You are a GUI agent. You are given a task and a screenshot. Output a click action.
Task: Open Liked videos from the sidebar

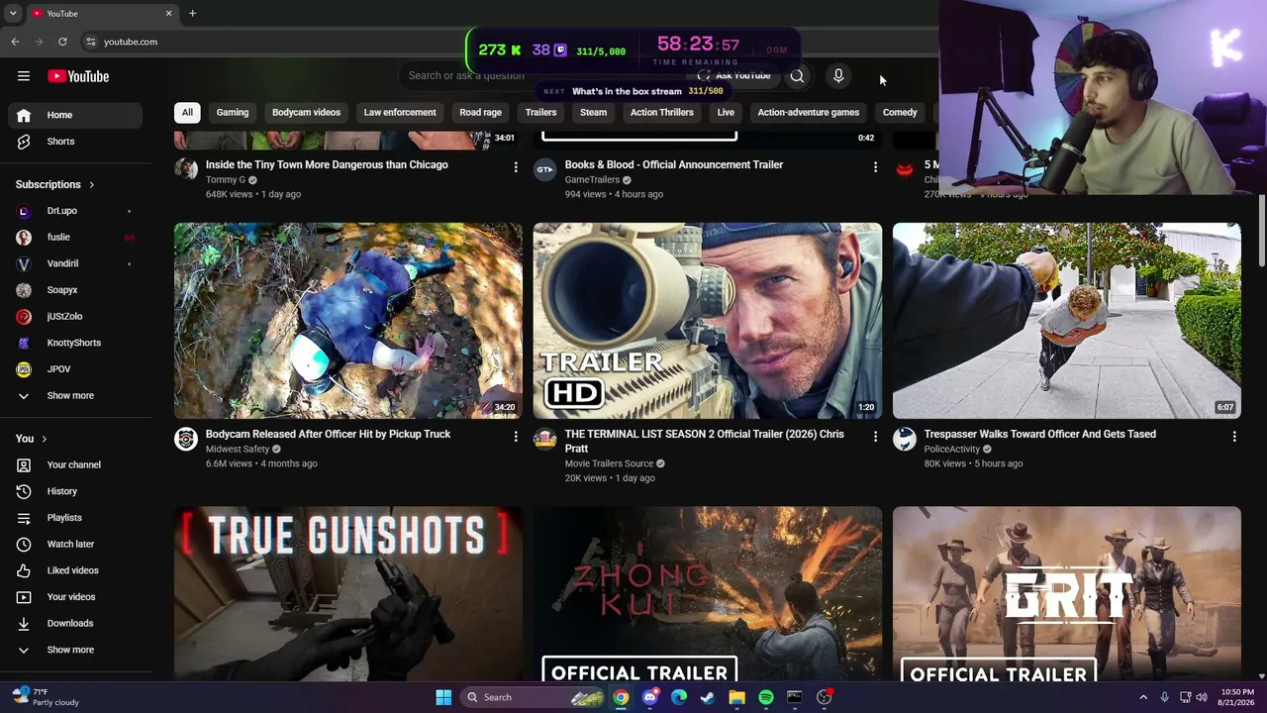[75, 570]
